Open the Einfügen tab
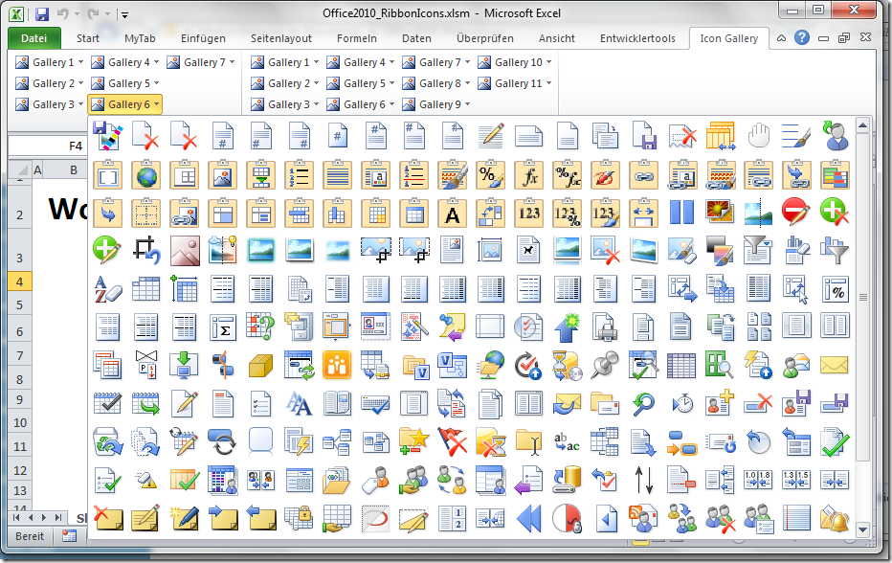Viewport: 892px width, 563px height. (x=203, y=38)
